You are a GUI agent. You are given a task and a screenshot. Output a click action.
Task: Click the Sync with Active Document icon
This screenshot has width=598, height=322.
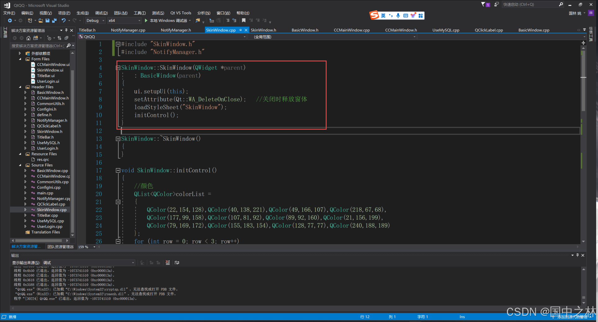59,38
